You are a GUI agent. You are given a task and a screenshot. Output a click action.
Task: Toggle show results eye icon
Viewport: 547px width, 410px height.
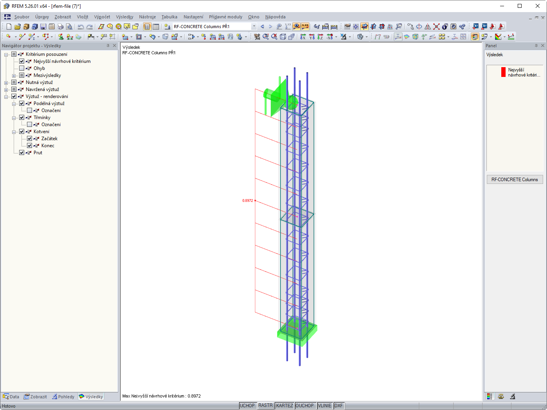tap(297, 27)
